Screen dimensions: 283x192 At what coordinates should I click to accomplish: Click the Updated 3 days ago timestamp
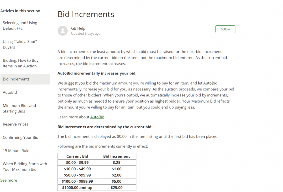click(86, 34)
